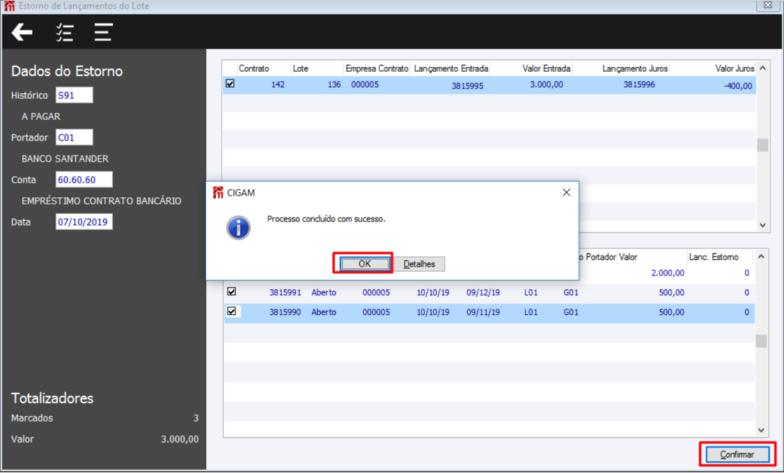Edit the Portador field C01
784x473 pixels.
tap(74, 137)
